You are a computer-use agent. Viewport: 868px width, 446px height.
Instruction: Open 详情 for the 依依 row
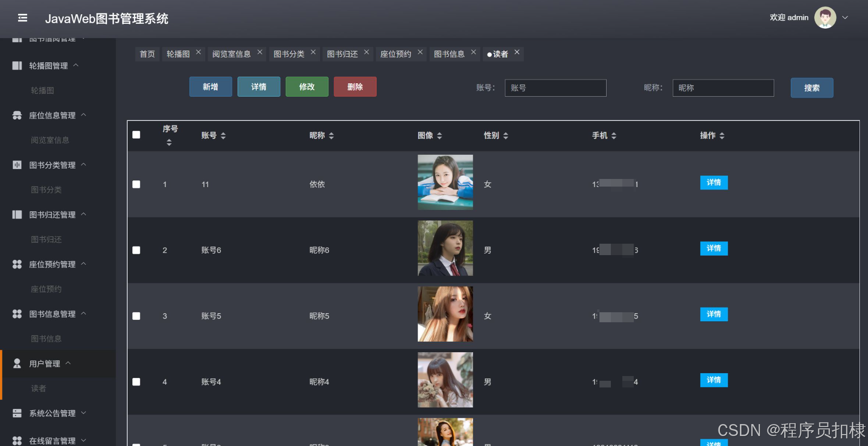714,183
